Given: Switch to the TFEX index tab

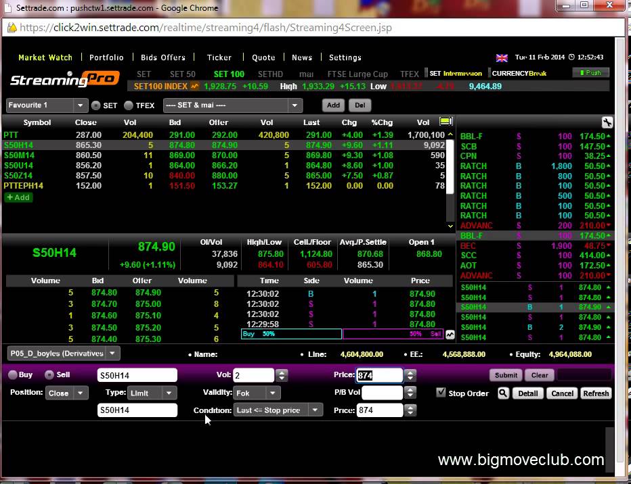Looking at the screenshot, I should [x=409, y=74].
